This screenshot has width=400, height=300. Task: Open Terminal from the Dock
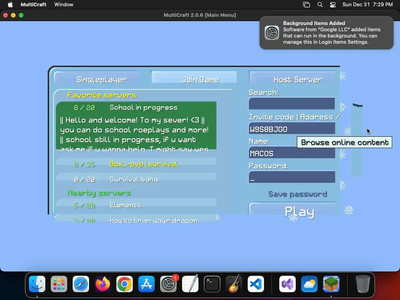pos(212,284)
